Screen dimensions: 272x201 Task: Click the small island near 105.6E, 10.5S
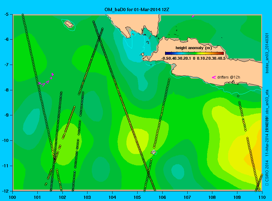[153, 152]
